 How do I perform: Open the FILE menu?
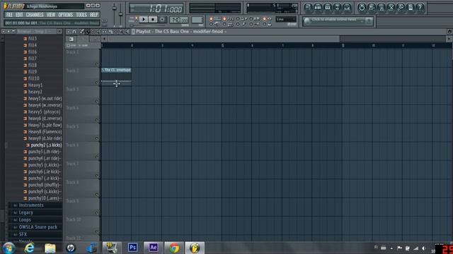(x=9, y=15)
